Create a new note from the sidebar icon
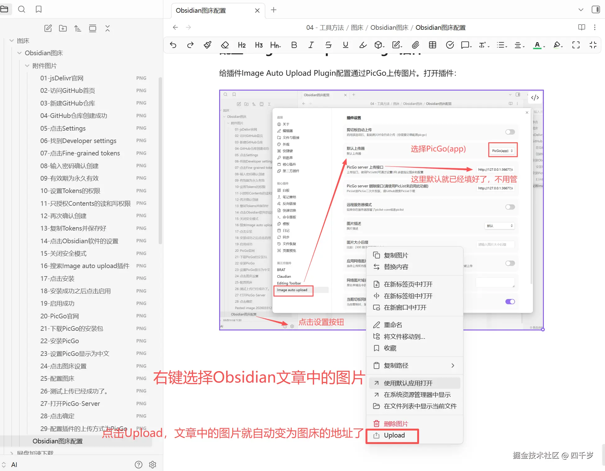 (48, 28)
